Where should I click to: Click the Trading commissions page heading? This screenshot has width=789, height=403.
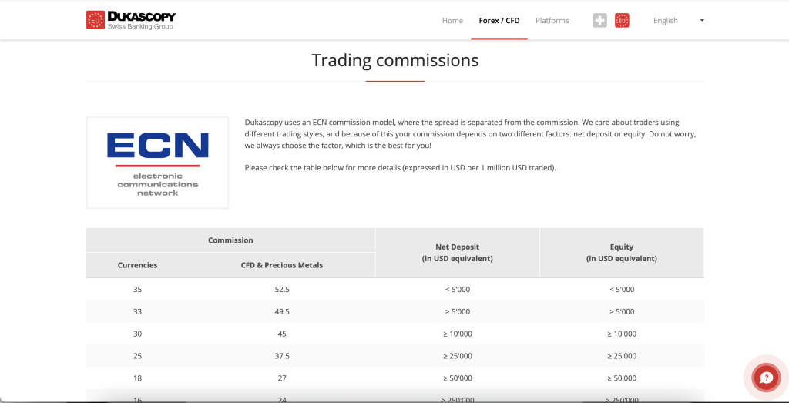point(394,60)
